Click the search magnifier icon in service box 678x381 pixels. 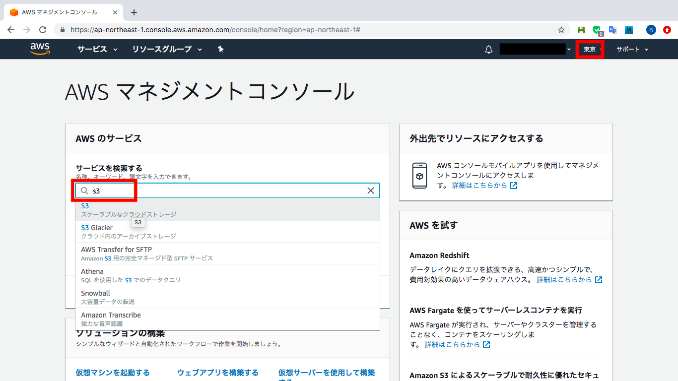[85, 190]
